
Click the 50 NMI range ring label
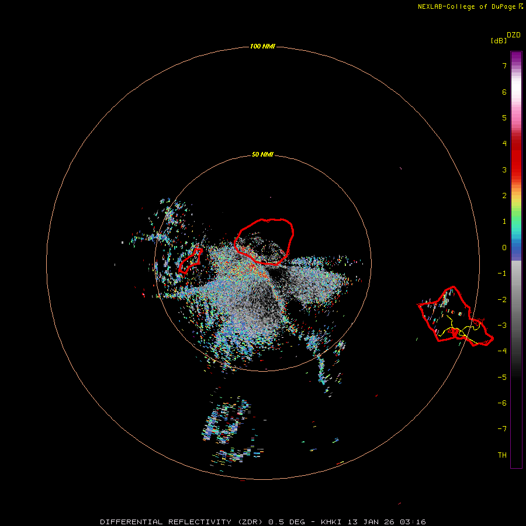[x=262, y=154]
